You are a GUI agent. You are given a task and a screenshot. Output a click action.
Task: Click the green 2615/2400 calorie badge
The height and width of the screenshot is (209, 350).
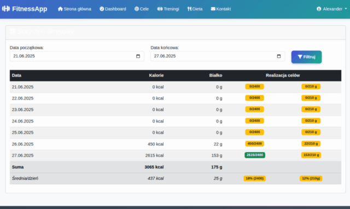point(255,155)
